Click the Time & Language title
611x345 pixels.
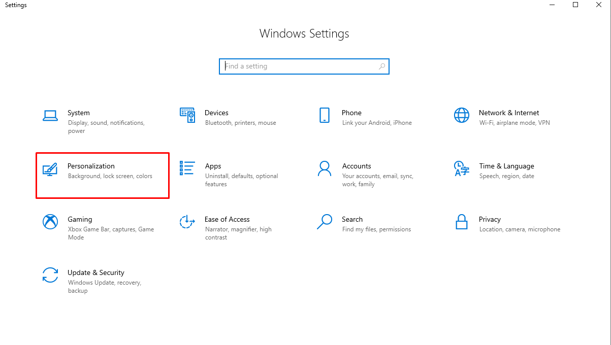pos(506,166)
